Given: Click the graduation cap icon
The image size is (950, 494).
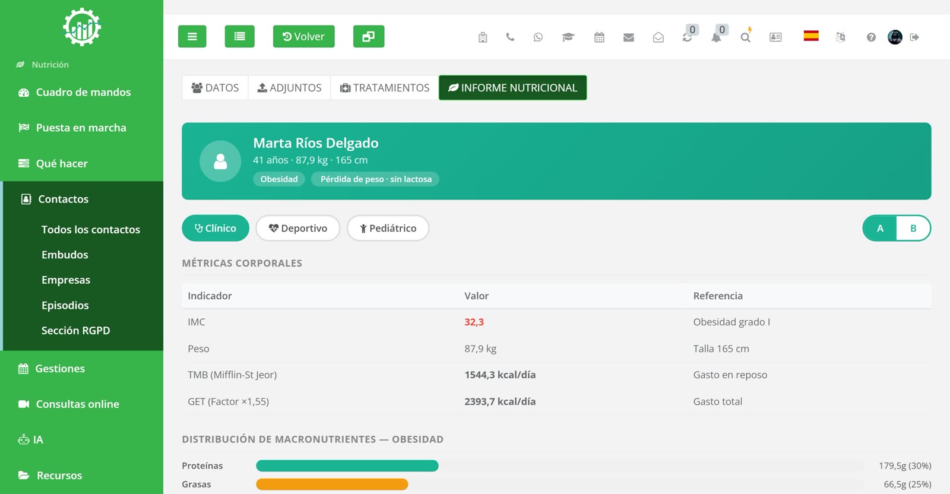Looking at the screenshot, I should click(x=568, y=37).
